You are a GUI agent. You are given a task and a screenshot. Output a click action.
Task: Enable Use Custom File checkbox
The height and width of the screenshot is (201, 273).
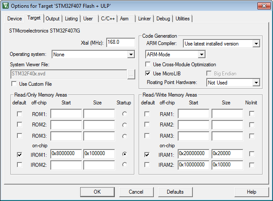coord(14,84)
